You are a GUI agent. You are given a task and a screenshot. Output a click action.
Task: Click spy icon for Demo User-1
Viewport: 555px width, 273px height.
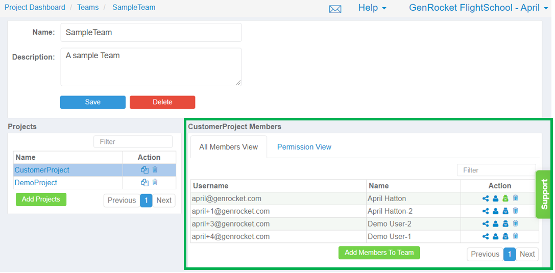click(505, 237)
